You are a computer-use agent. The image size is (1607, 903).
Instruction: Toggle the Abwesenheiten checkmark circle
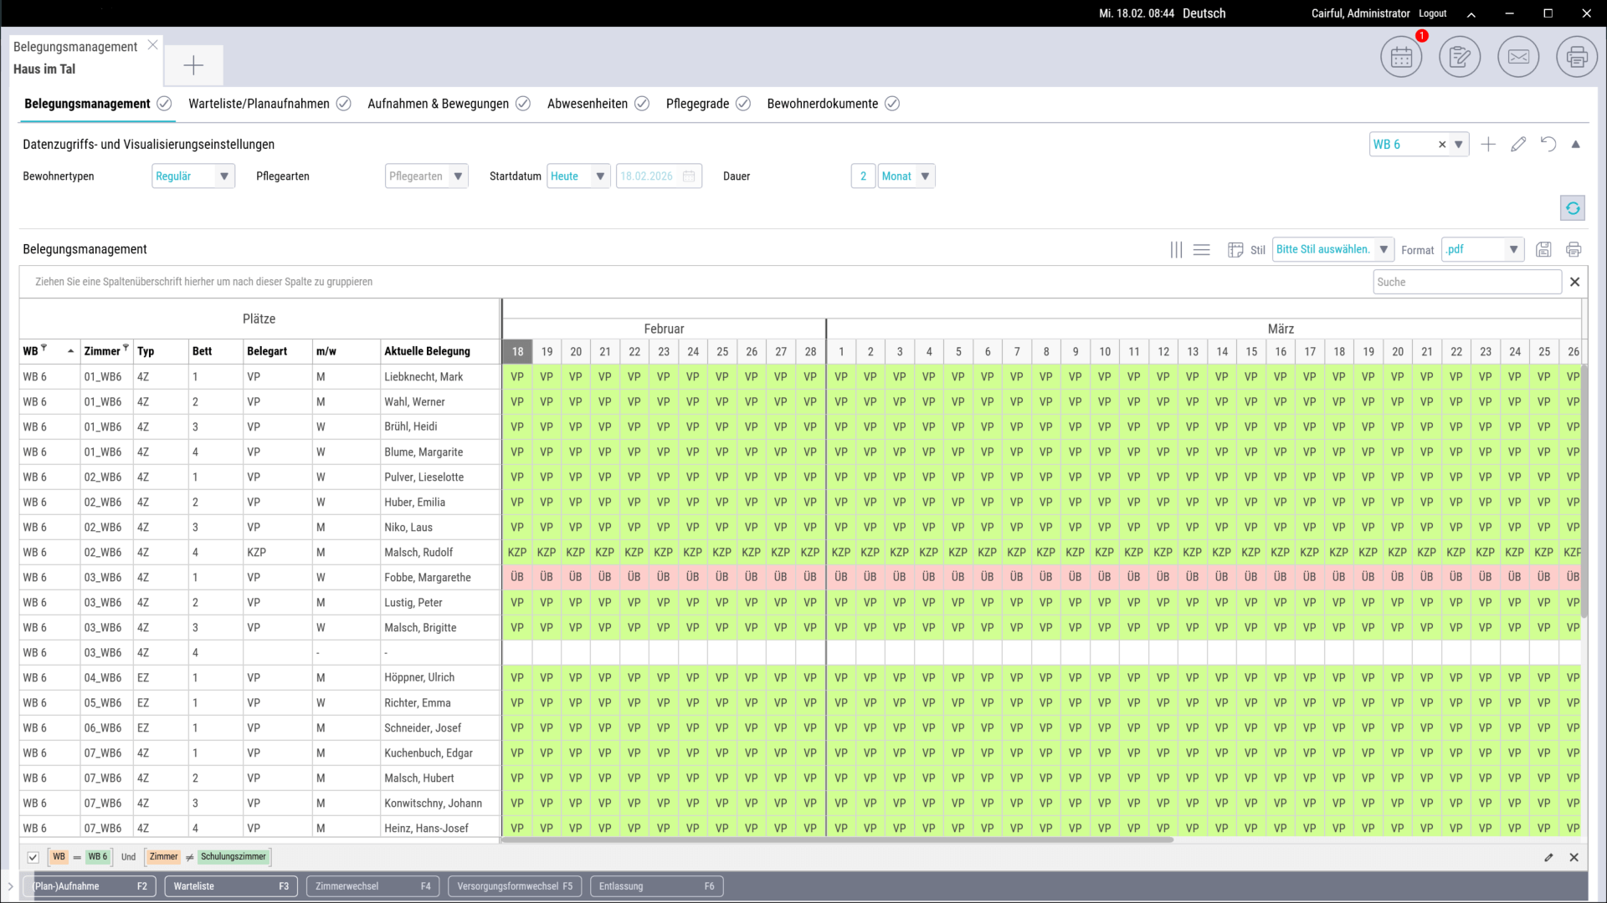642,104
